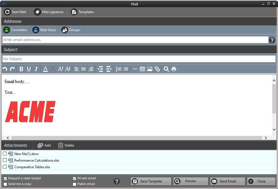Click the "Email body....." line in the editor
The height and width of the screenshot is (189, 278).
pos(17,82)
